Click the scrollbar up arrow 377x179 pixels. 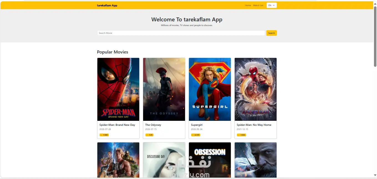(375, 3)
